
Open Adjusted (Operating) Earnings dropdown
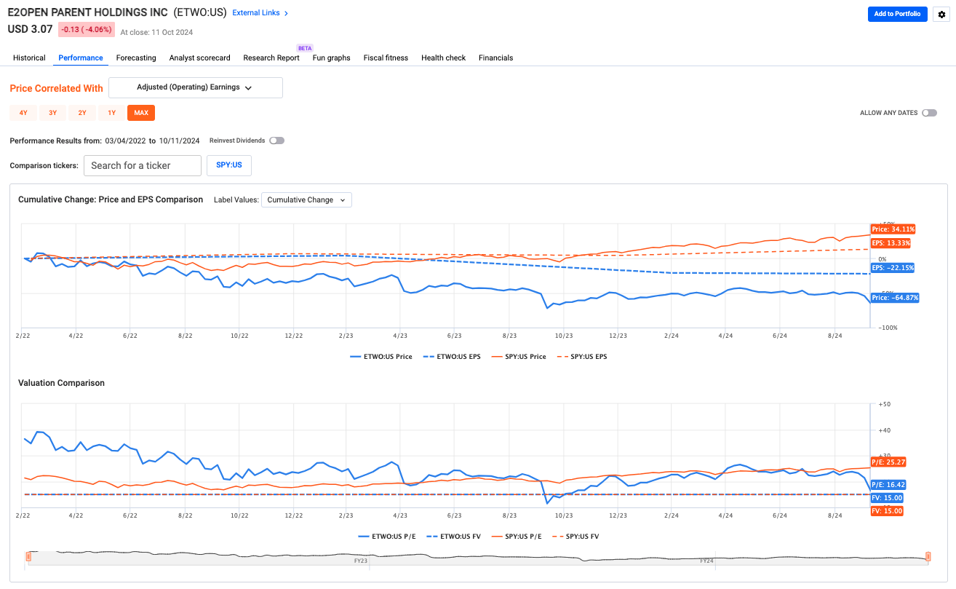[x=195, y=87]
